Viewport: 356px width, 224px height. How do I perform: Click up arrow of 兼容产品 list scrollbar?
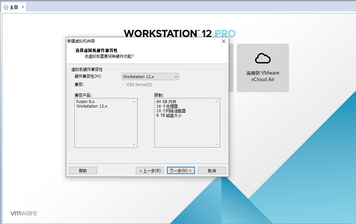[134, 102]
